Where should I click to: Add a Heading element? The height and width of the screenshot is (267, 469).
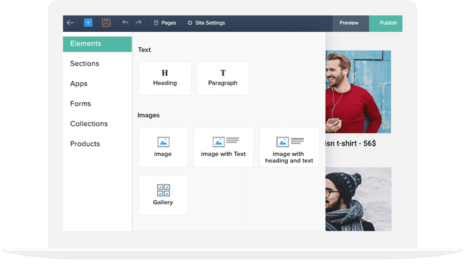point(165,79)
